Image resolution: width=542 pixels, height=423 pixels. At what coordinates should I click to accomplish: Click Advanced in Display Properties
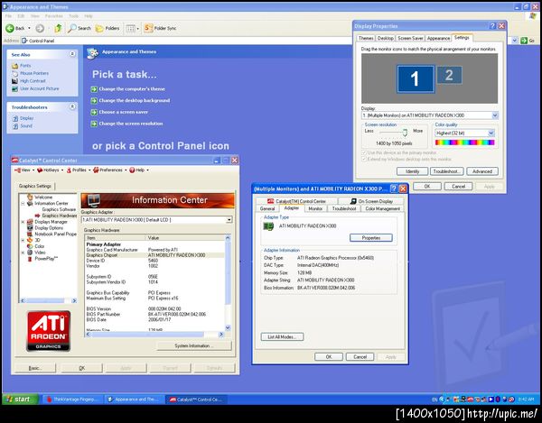[x=482, y=171]
